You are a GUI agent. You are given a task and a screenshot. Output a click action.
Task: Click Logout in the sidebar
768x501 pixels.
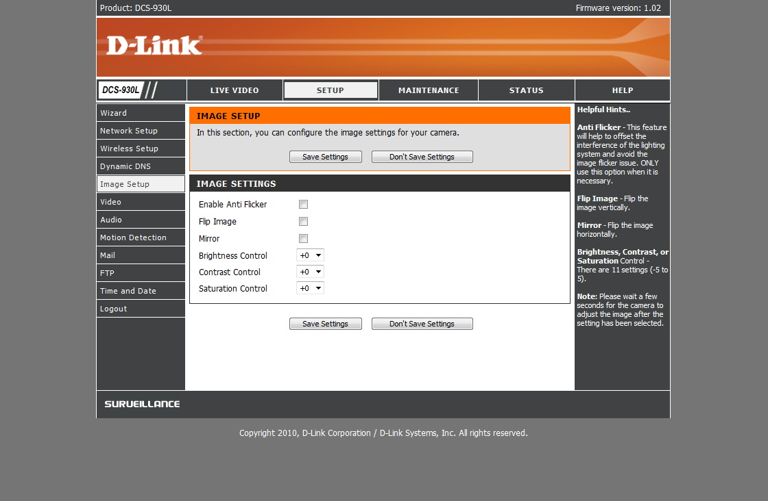(141, 309)
